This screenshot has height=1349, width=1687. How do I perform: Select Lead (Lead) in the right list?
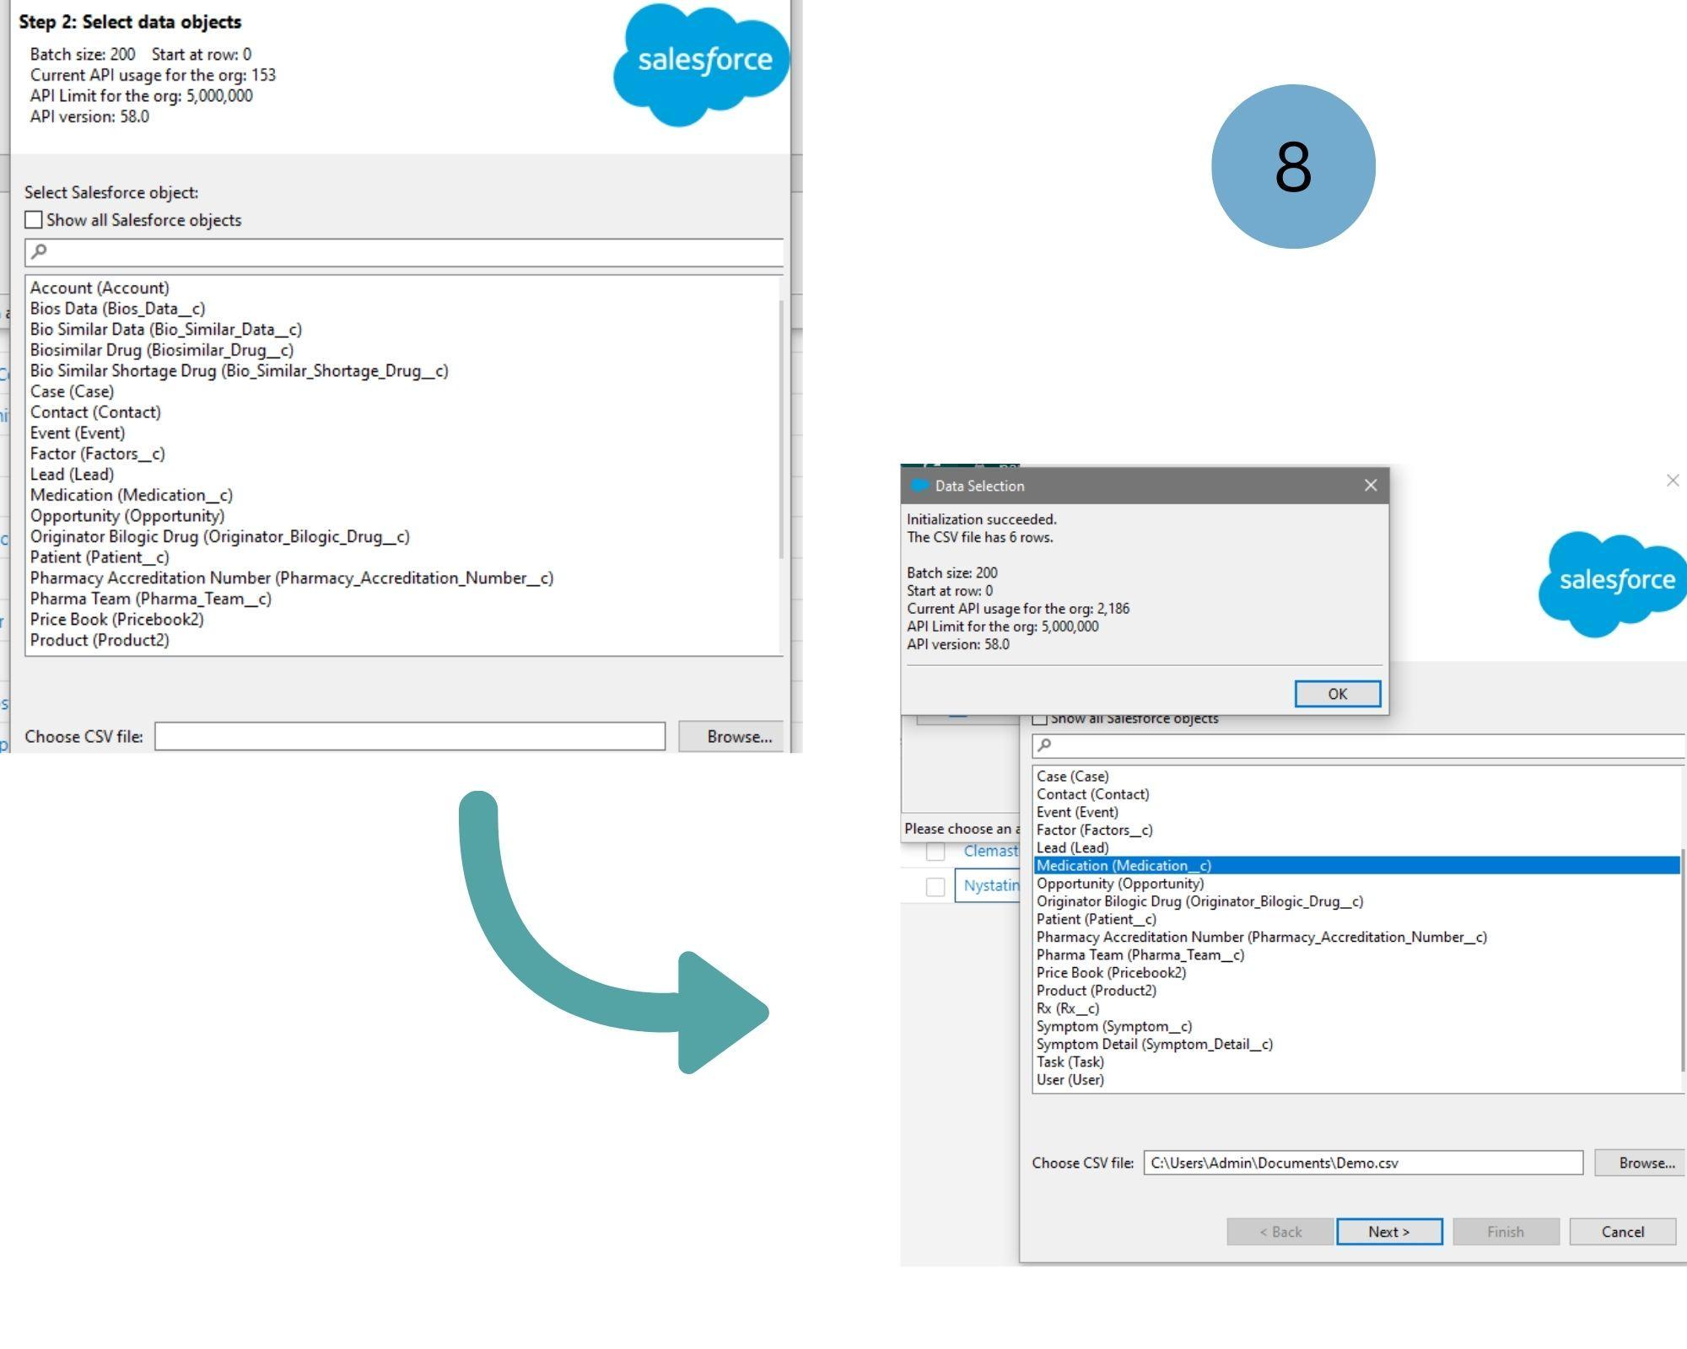point(1073,847)
